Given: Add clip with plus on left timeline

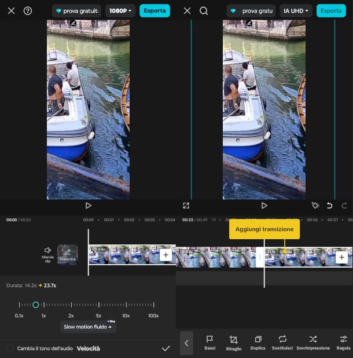Looking at the screenshot, I should (166, 255).
